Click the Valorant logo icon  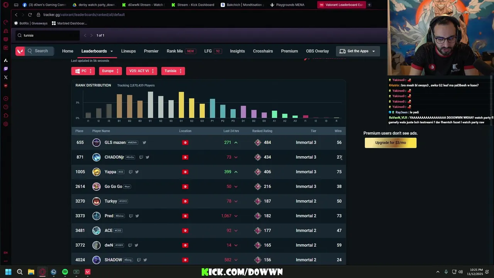click(20, 51)
